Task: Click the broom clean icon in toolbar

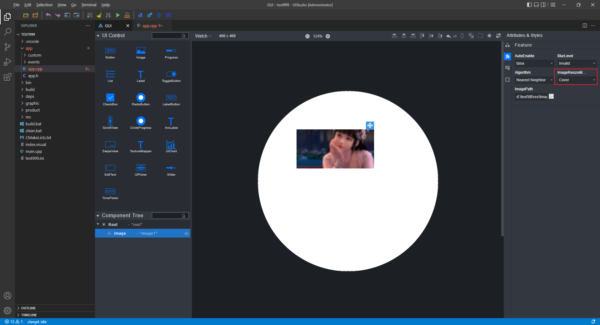Action: pyautogui.click(x=99, y=15)
